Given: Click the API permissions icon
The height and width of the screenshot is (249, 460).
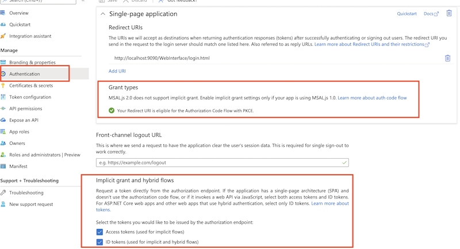Looking at the screenshot, I should pyautogui.click(x=3, y=109).
